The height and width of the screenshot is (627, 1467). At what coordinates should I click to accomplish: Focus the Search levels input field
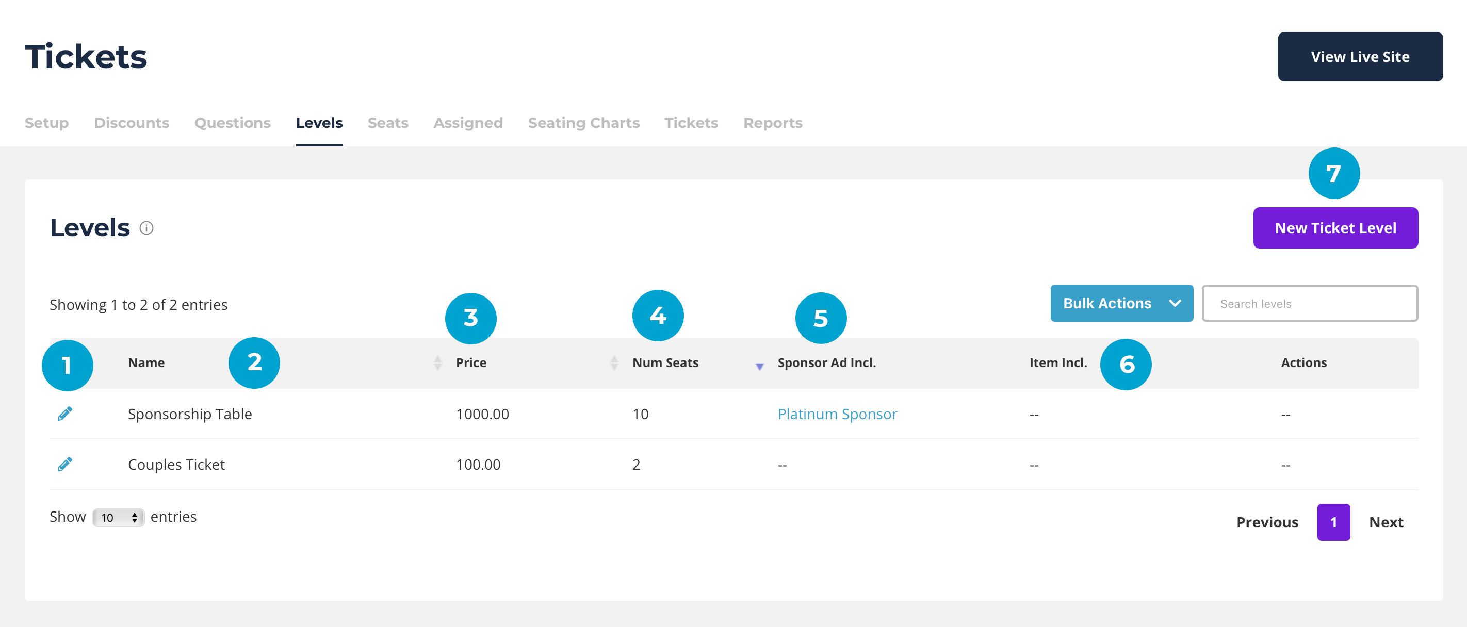(1309, 304)
